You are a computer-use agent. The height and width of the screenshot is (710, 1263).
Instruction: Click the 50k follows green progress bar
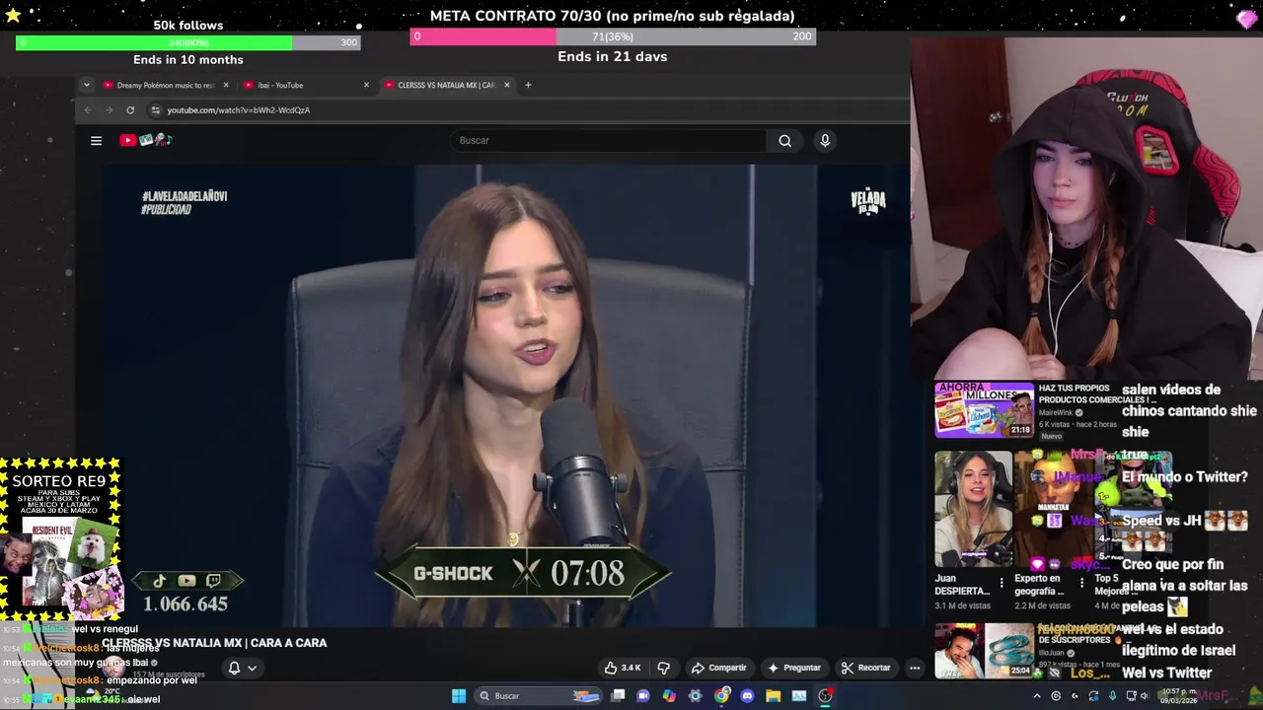point(188,42)
